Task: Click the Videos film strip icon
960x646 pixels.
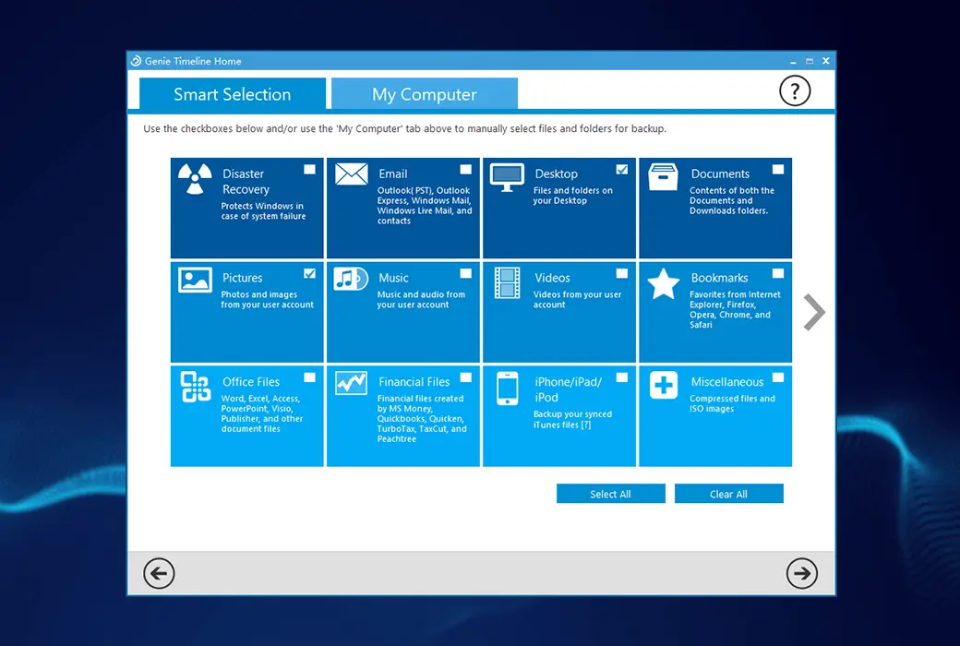Action: pos(507,283)
